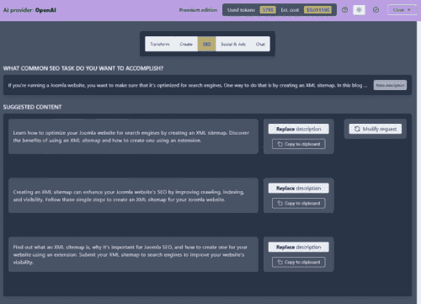Open the Chat tab

coord(260,44)
